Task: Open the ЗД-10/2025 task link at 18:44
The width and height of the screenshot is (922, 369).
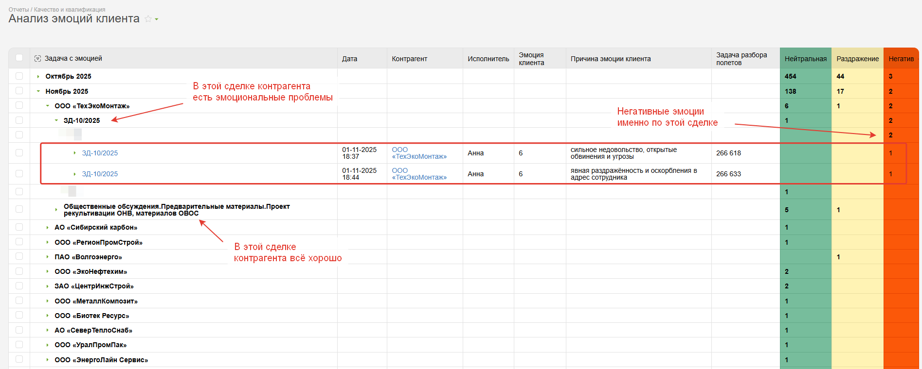Action: pos(100,174)
